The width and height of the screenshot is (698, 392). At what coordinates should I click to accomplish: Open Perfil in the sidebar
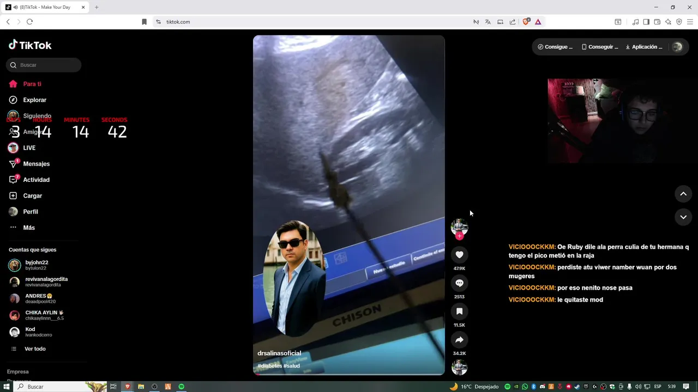(x=23, y=212)
